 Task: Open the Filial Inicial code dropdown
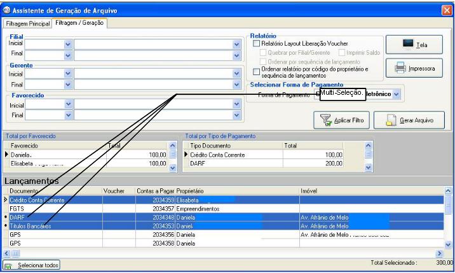click(68, 45)
